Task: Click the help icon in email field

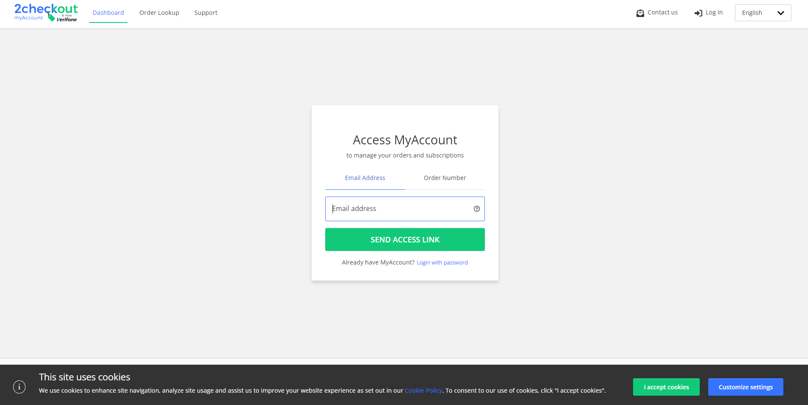Action: tap(476, 209)
